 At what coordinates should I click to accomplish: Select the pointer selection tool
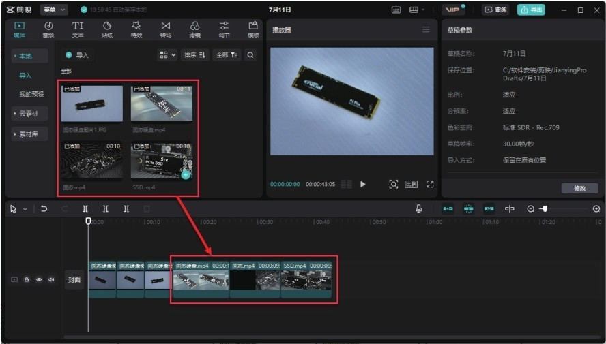pyautogui.click(x=14, y=209)
